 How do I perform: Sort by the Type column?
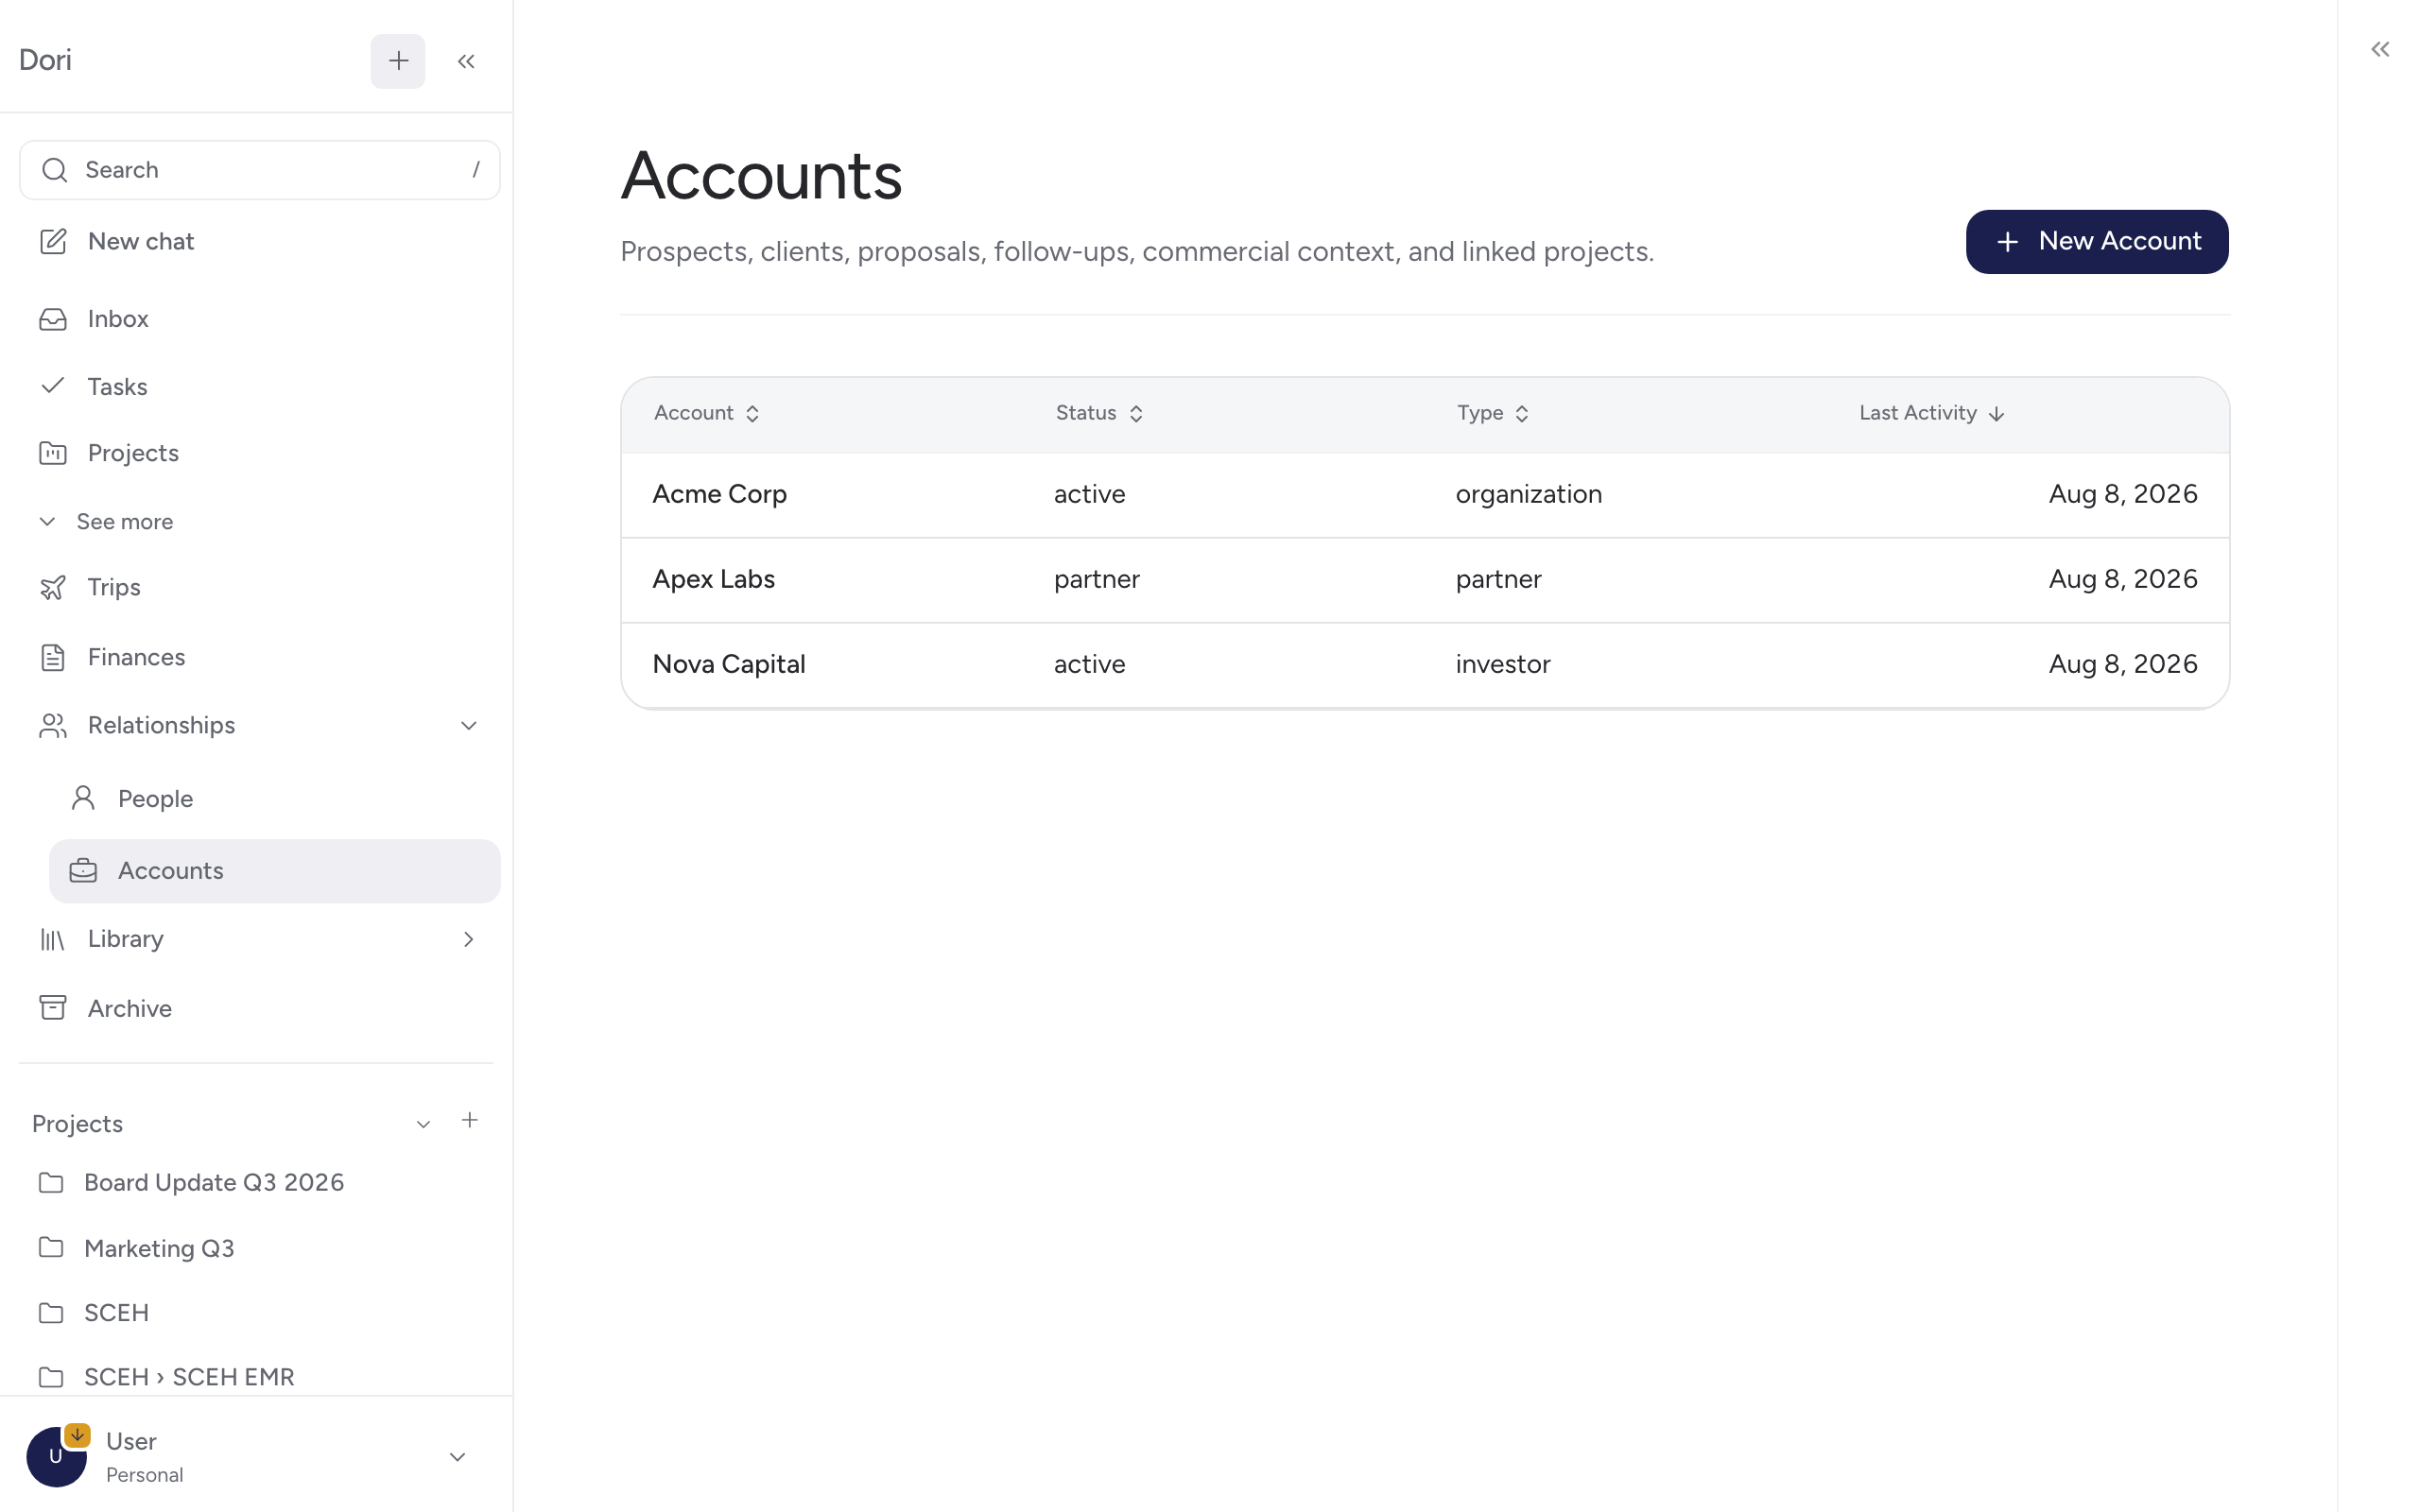point(1493,413)
